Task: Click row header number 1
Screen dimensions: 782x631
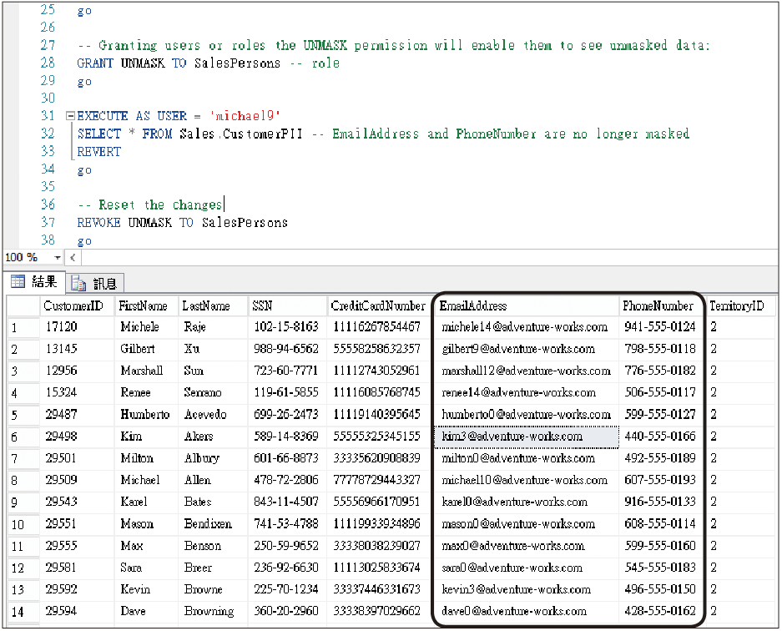Action: pyautogui.click(x=23, y=328)
